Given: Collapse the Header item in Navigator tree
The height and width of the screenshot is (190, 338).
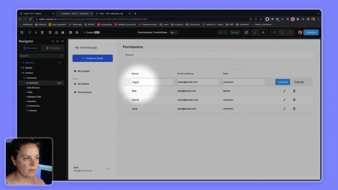Looking at the screenshot, I should 21,68.
